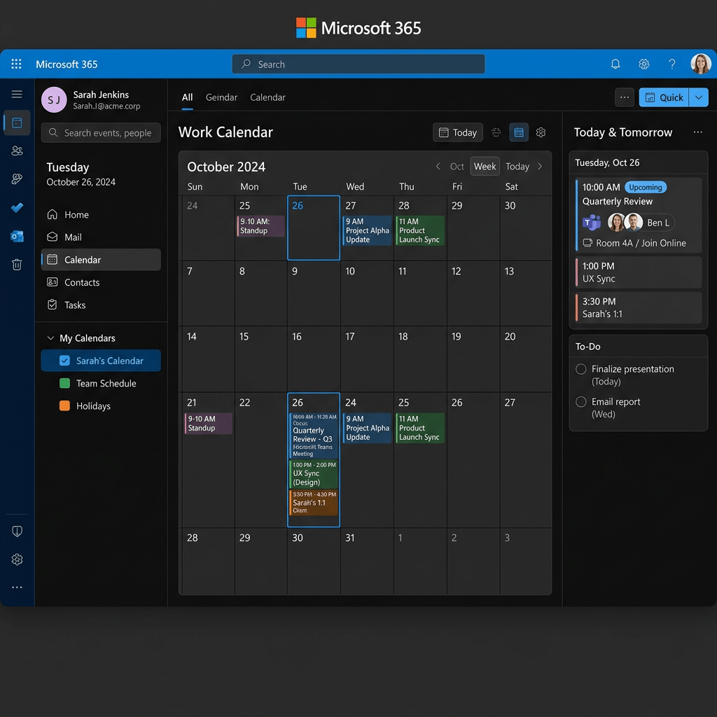
Task: Select the highlighted calendar view icon
Action: [x=519, y=132]
